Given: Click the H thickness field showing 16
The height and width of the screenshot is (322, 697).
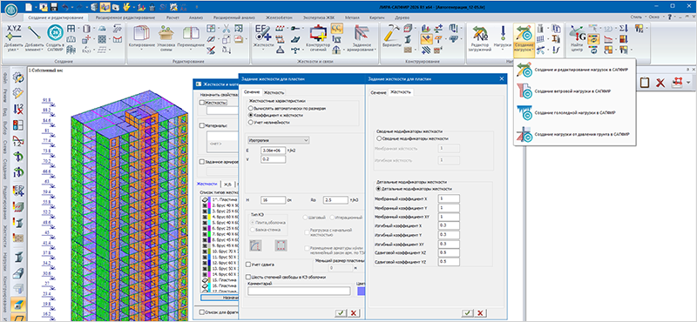Looking at the screenshot, I should pos(273,200).
